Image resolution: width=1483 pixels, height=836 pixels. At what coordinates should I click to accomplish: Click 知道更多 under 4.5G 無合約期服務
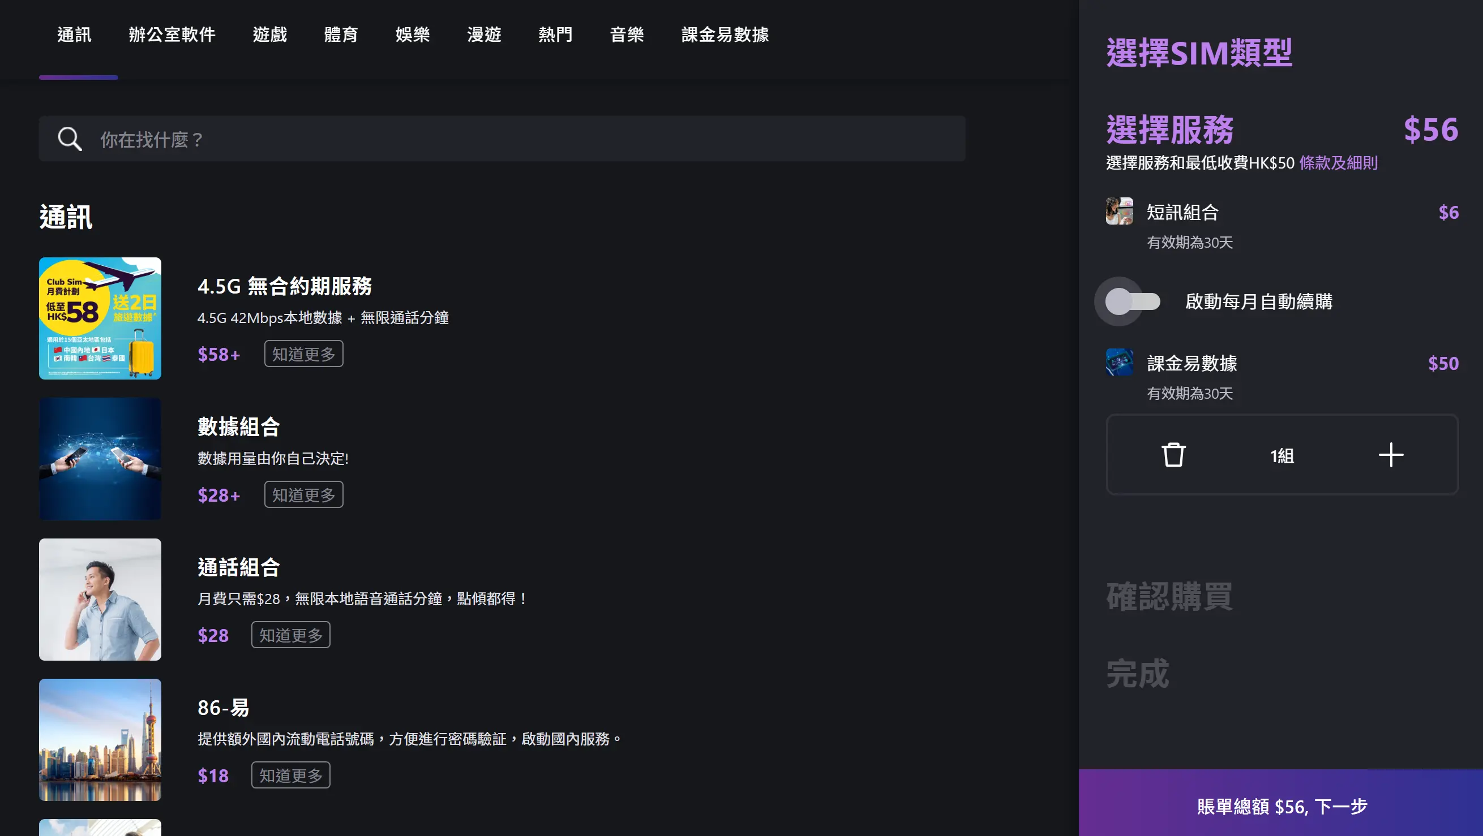303,354
